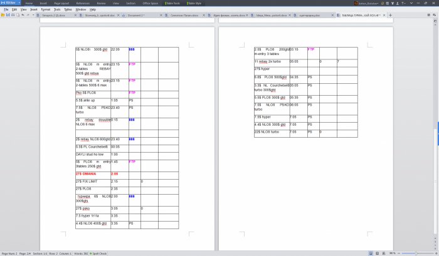Click the zoom out minus button
Image resolution: width=439 pixels, height=256 pixels.
pos(399,253)
